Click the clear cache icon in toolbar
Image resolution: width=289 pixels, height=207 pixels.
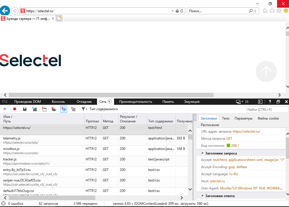tap(44, 109)
